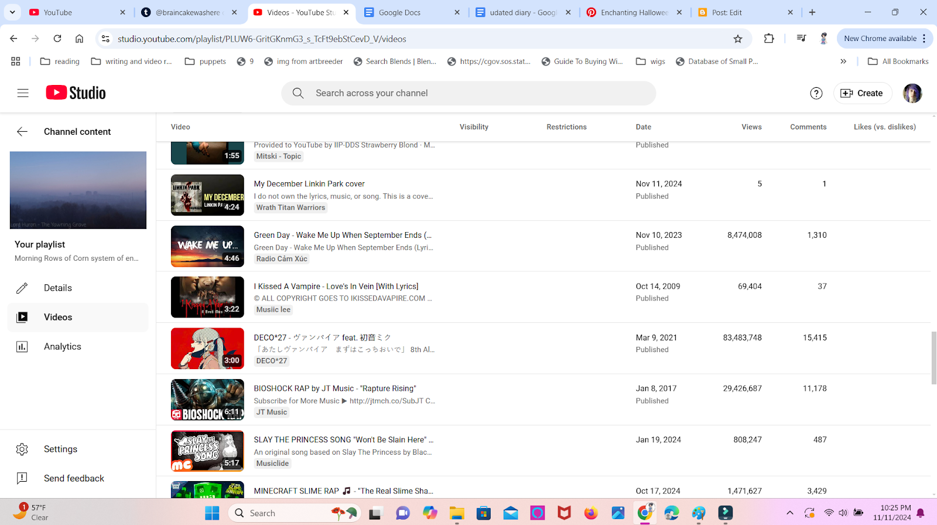Open the I Kissed A Vampire thumbnail
This screenshot has height=525, width=937.
click(x=207, y=297)
